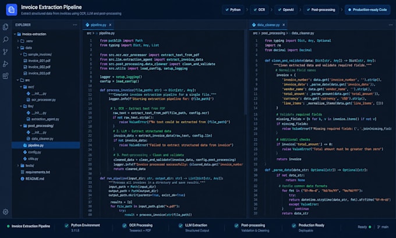Expand the tests folder
Viewport: 396px width, 238px height.
click(x=18, y=166)
